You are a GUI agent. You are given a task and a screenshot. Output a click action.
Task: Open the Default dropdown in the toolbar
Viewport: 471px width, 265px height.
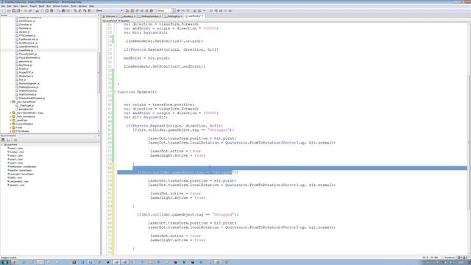click(166, 10)
